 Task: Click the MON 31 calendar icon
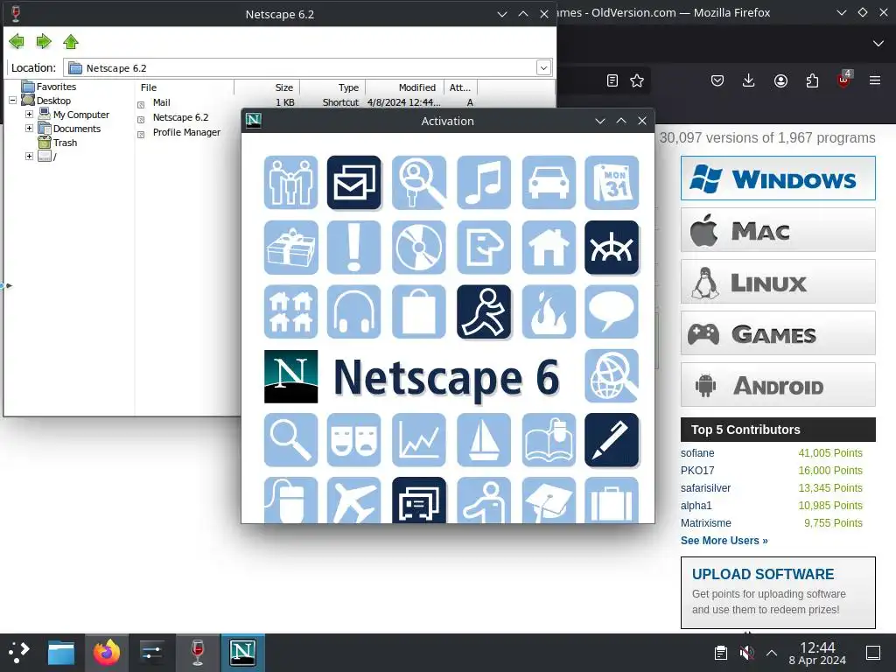tap(612, 183)
